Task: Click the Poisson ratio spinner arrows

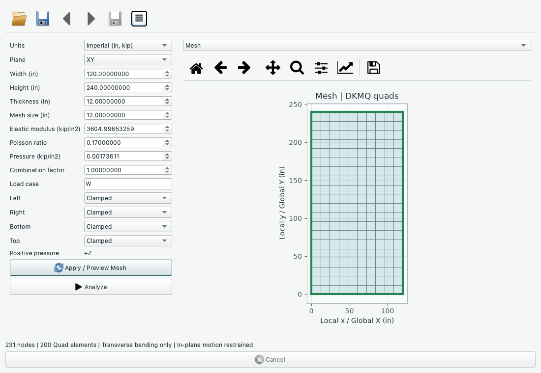Action: pos(167,143)
